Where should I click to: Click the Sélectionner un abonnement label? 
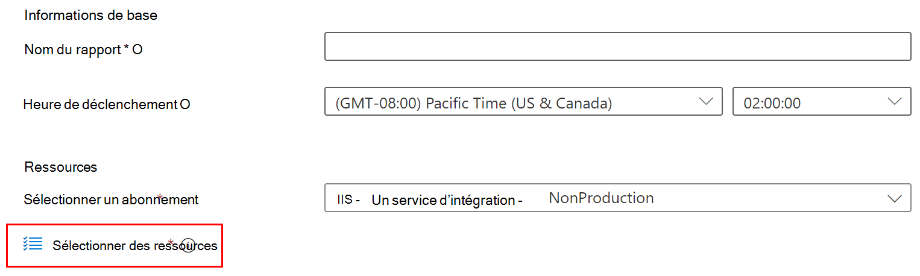[x=111, y=199]
